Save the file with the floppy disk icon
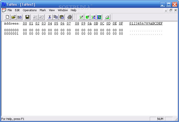 coord(27,17)
